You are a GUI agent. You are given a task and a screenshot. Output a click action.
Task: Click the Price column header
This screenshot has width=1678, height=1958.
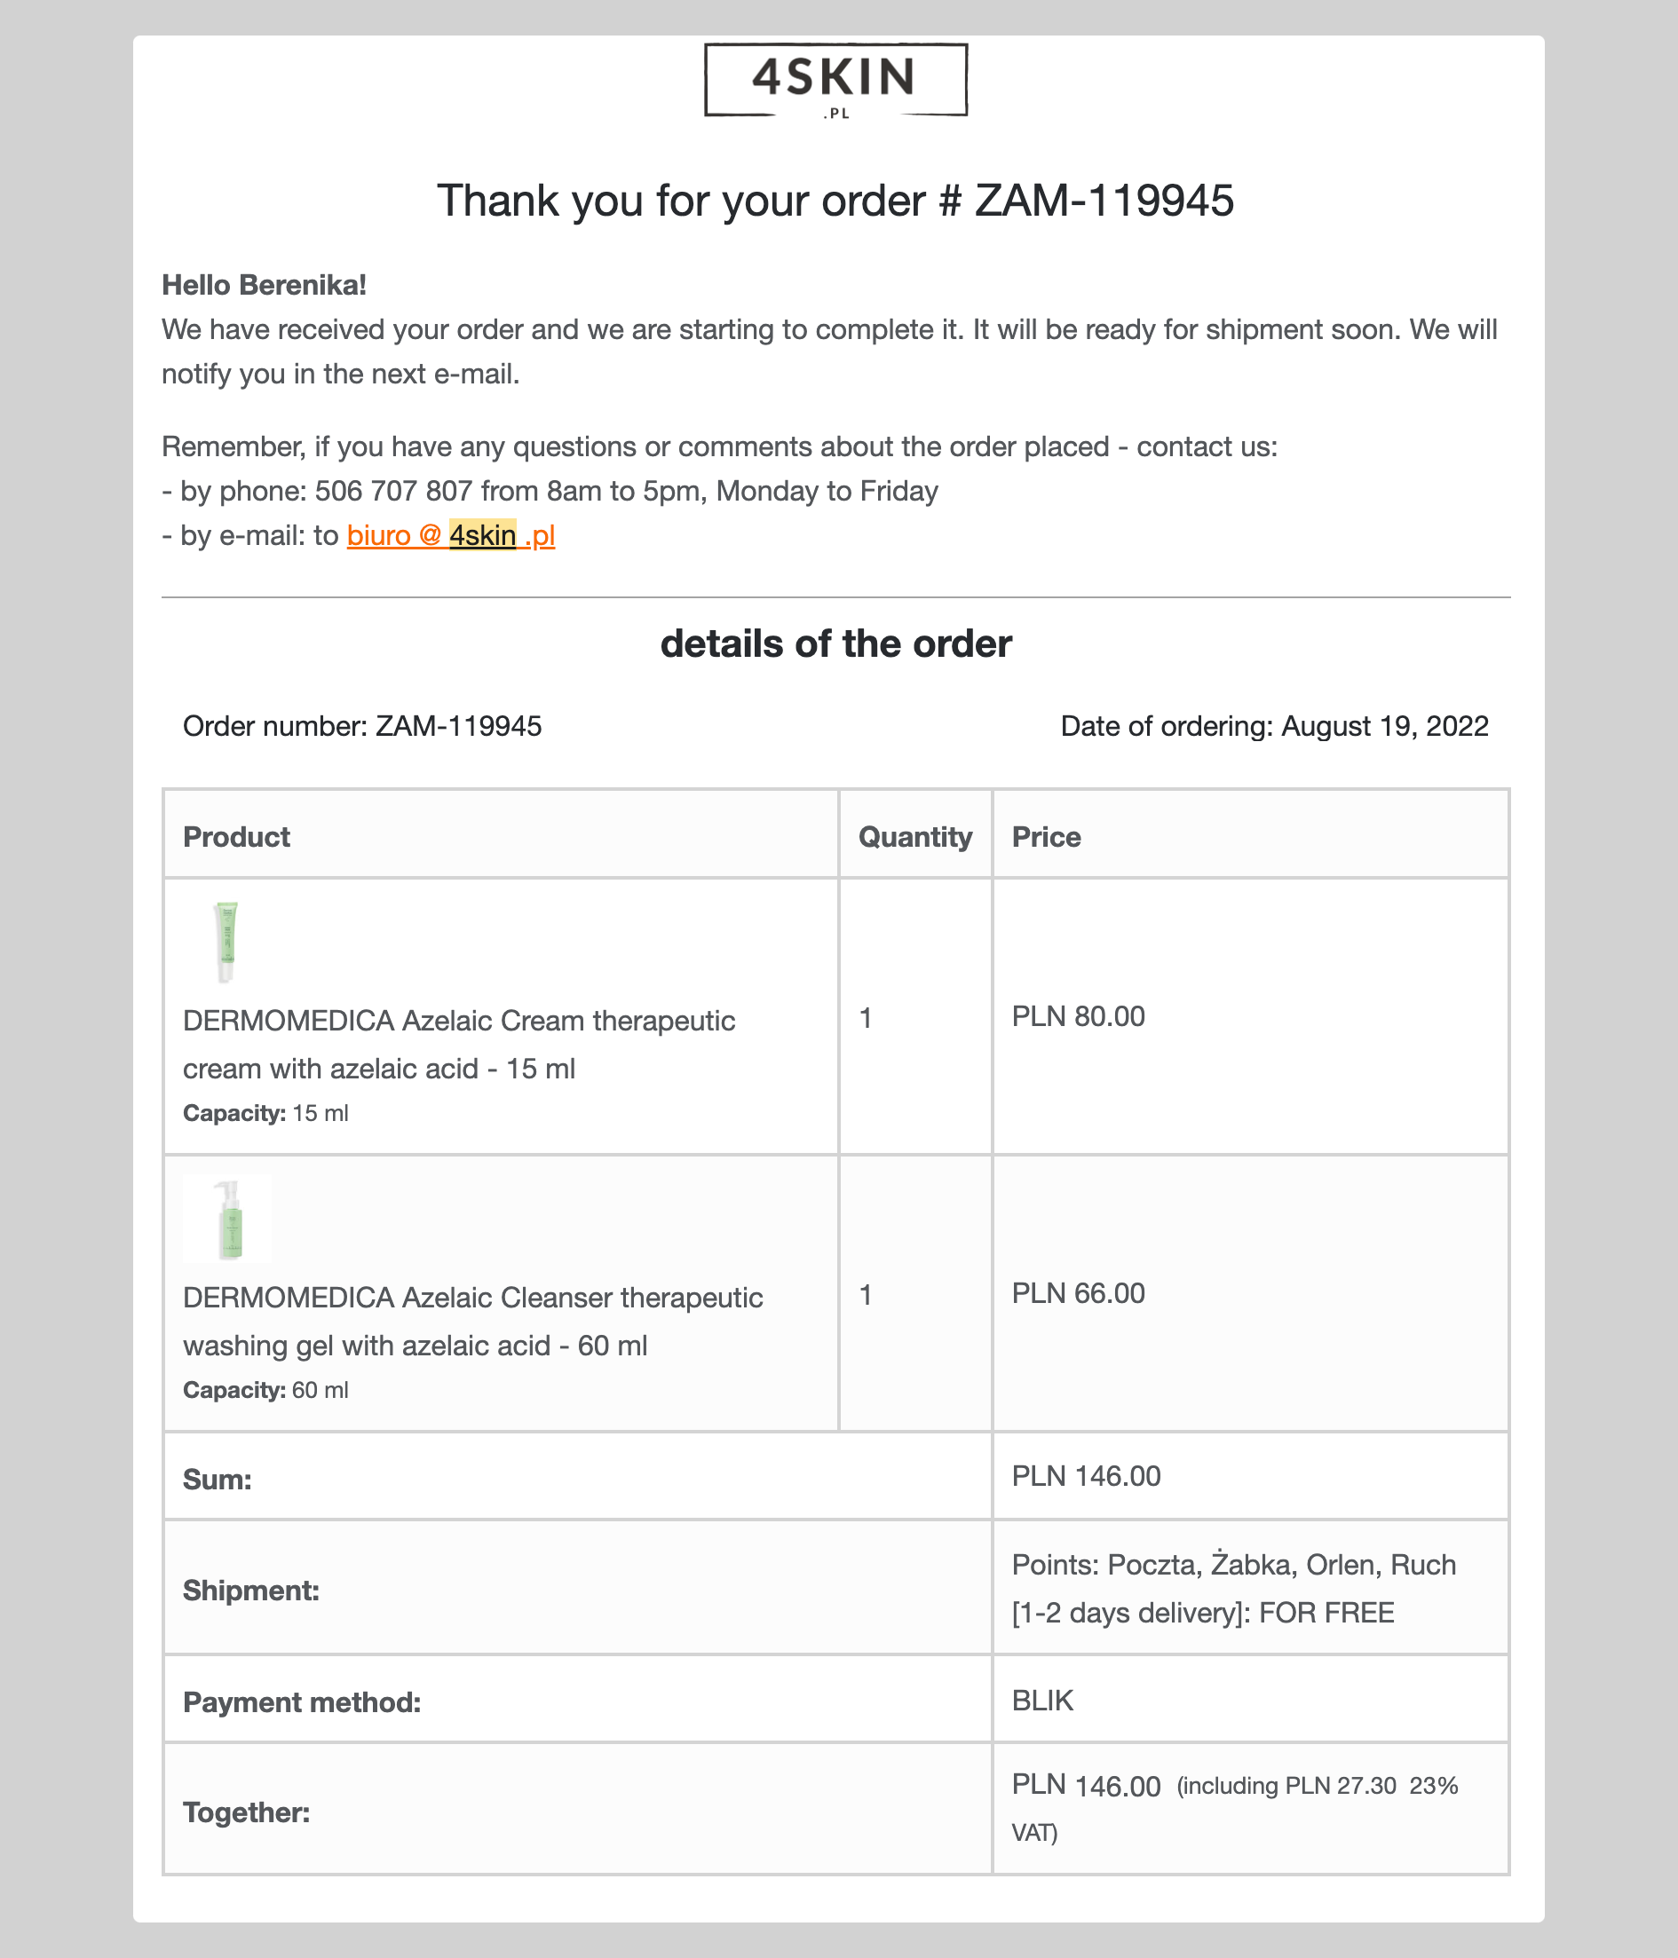1047,836
